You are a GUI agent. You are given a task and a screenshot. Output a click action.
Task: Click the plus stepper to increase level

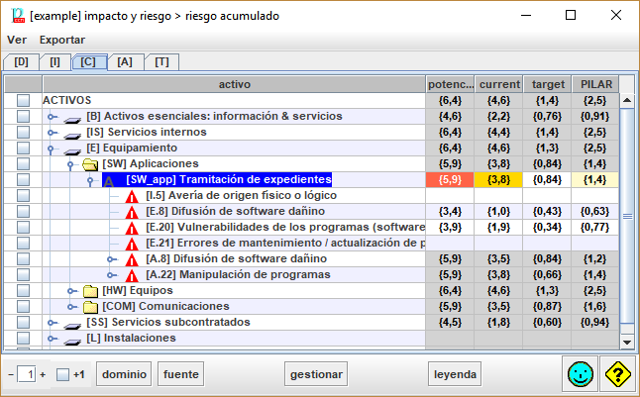(x=43, y=375)
